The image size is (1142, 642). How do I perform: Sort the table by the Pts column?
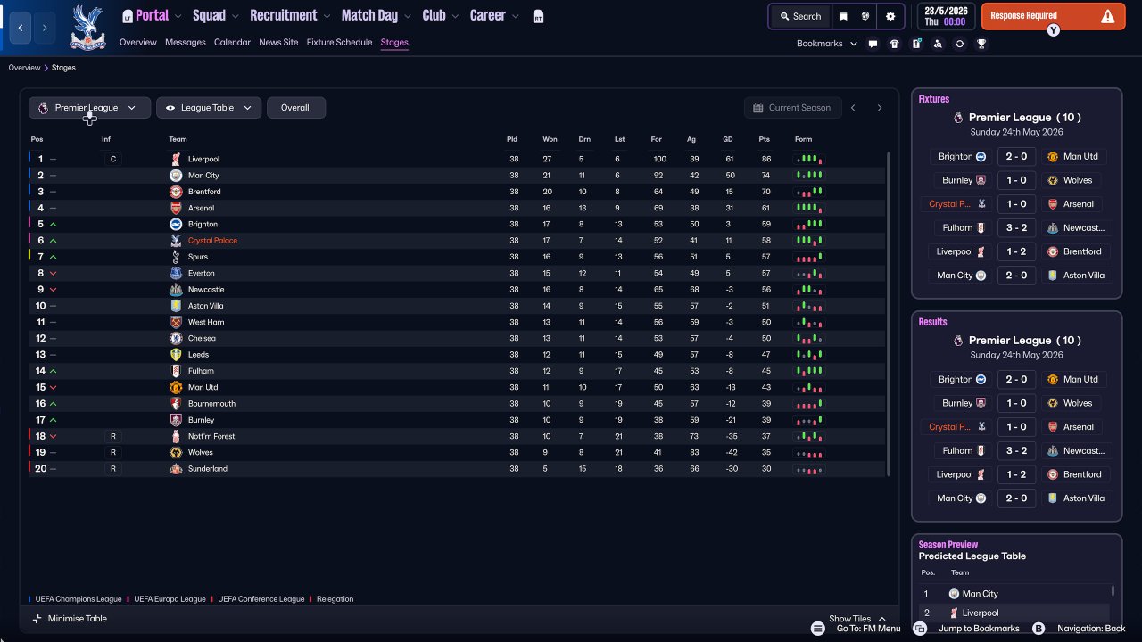[x=764, y=139]
